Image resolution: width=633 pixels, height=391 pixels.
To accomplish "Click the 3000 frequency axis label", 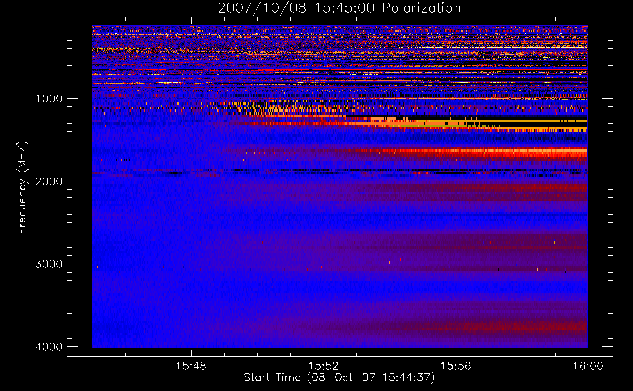I will (x=49, y=264).
